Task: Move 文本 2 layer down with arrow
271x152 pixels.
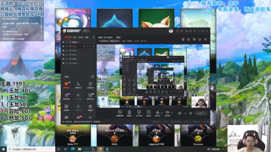Action: [x=90, y=46]
